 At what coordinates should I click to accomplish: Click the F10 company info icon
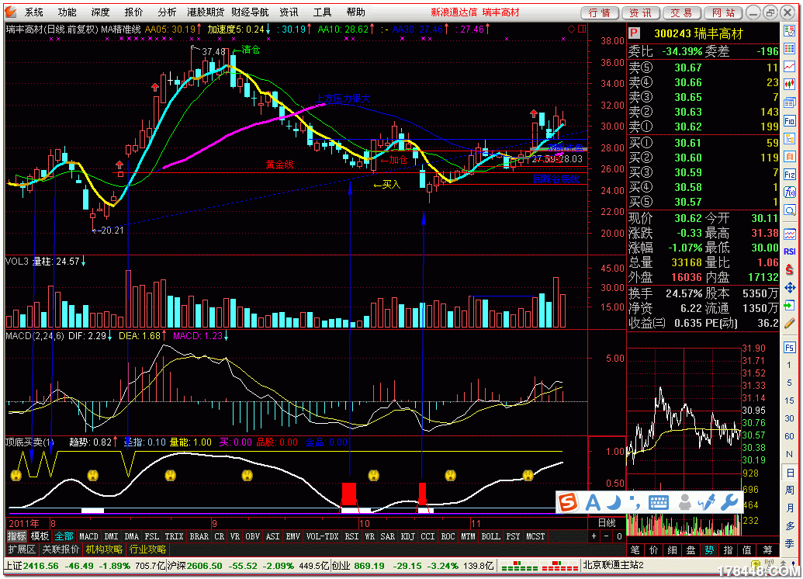click(x=789, y=121)
